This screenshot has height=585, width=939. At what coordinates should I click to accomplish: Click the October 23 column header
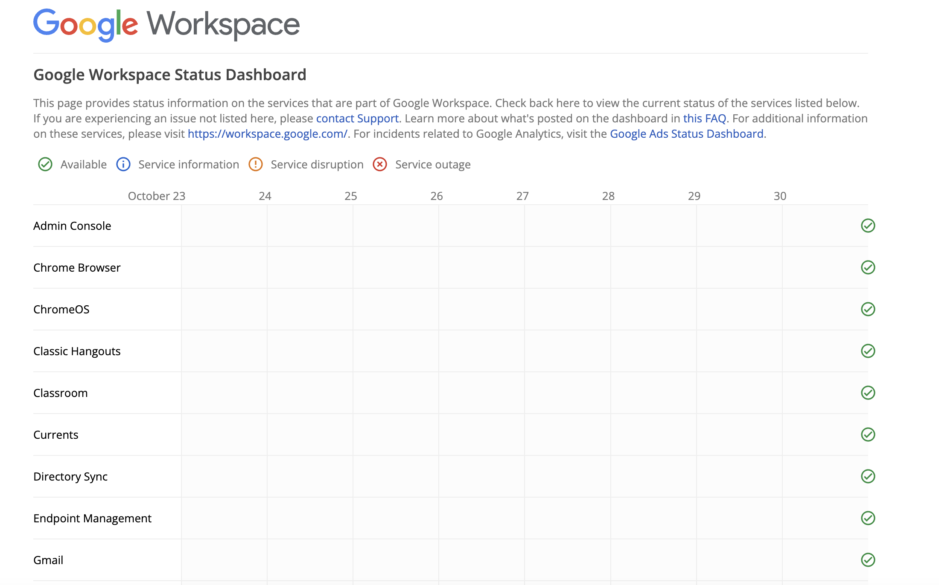click(156, 196)
